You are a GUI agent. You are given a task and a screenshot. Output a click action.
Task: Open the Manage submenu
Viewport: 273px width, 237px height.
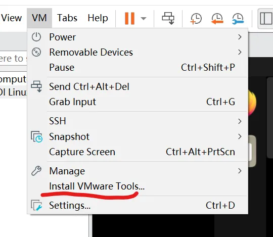tap(138, 171)
